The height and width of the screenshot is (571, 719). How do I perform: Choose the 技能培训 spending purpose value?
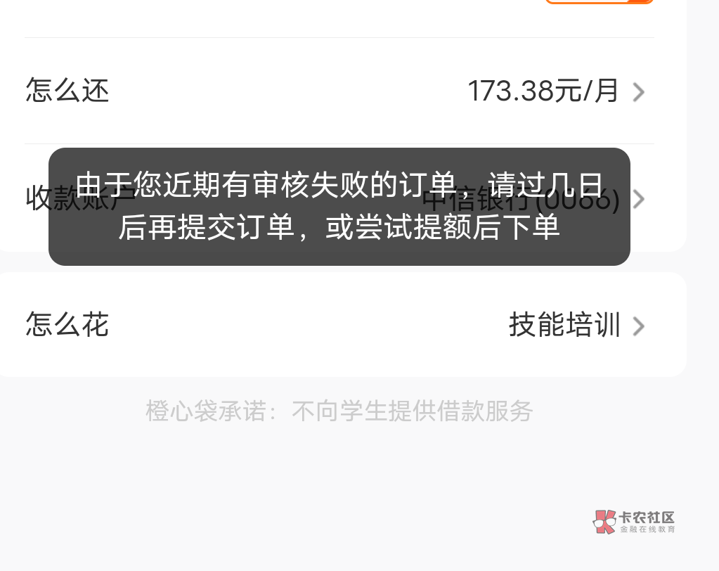tap(564, 325)
